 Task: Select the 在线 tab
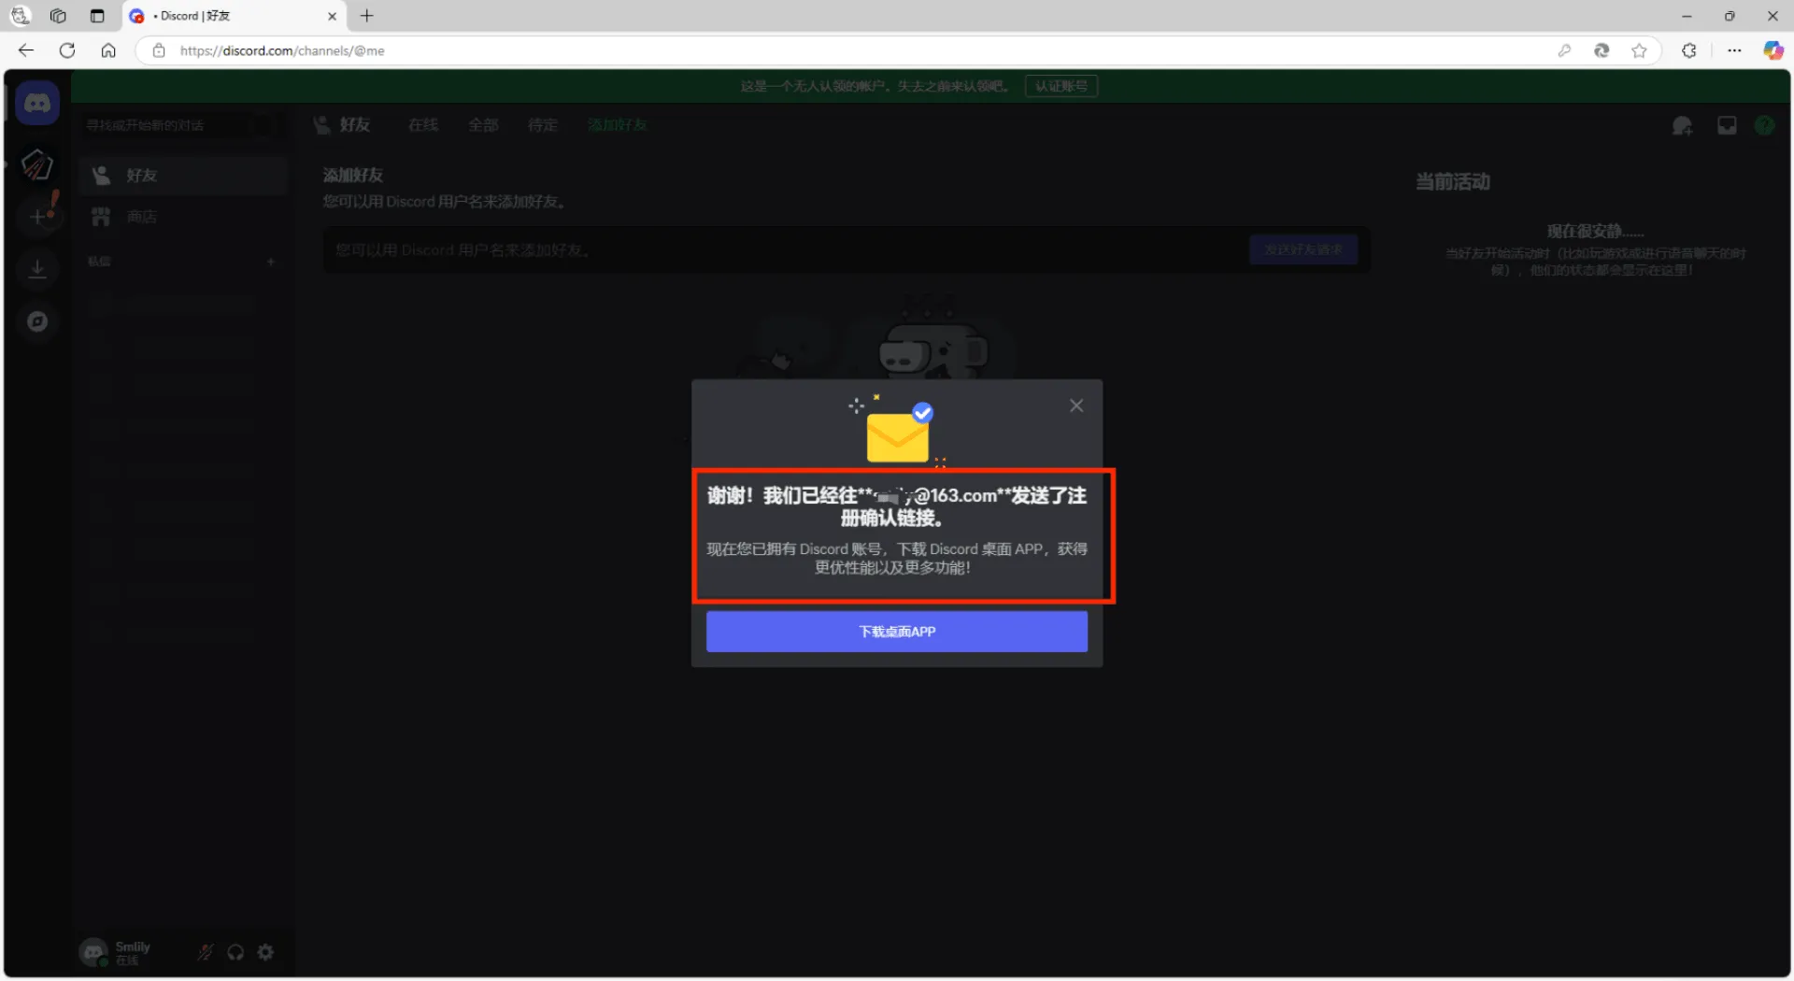point(423,125)
